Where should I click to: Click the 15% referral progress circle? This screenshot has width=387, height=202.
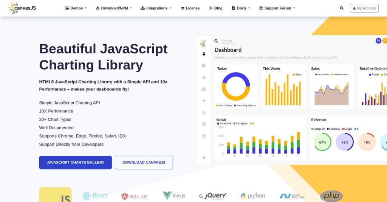pyautogui.click(x=367, y=142)
